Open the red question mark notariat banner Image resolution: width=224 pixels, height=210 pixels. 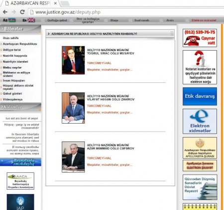[x=200, y=67]
